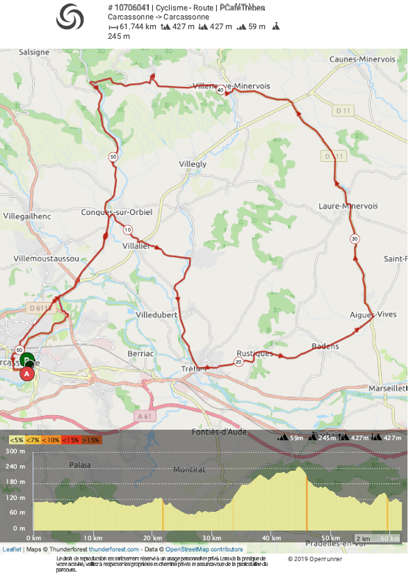
Task: Click the 50 km route marker
Action: 113,157
